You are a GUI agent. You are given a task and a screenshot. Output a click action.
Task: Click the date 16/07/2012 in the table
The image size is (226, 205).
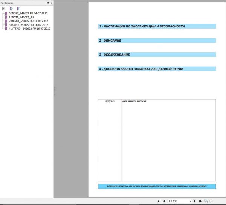tap(110, 101)
